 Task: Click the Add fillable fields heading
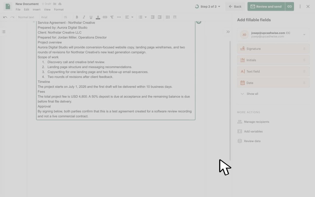(x=254, y=20)
